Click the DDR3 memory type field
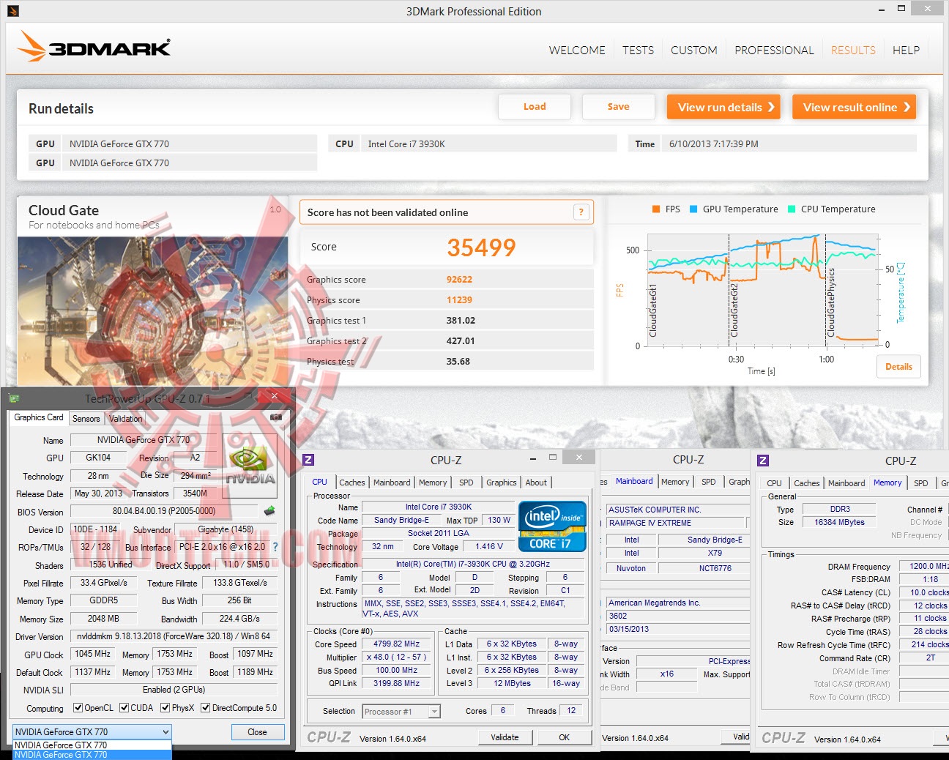Screen dimensions: 949x760 click(839, 510)
